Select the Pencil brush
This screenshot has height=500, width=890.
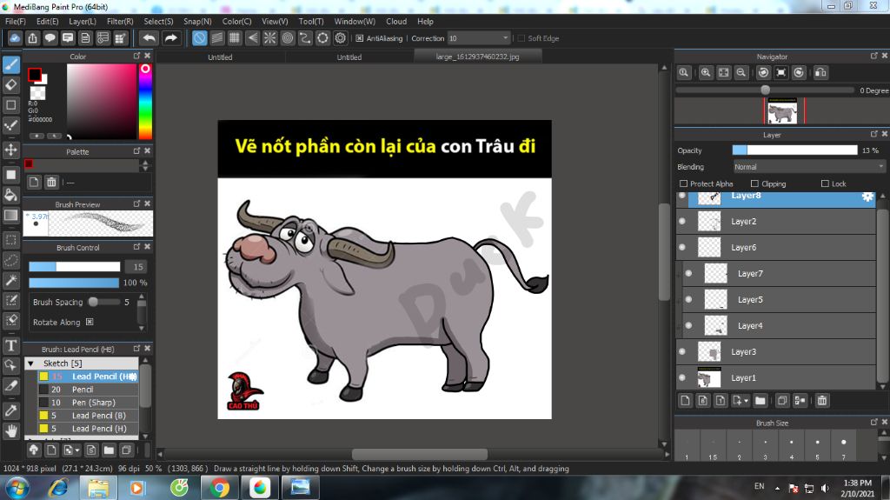coord(88,390)
